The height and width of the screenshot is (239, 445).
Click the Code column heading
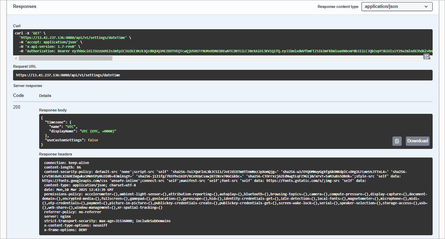click(19, 95)
